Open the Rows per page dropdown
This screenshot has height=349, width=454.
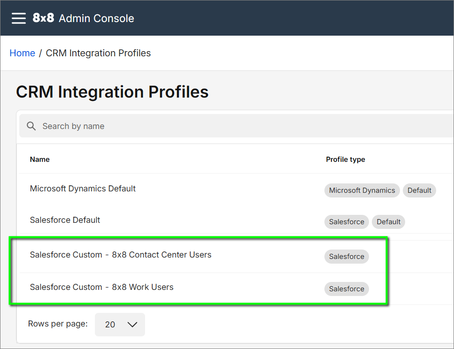120,325
